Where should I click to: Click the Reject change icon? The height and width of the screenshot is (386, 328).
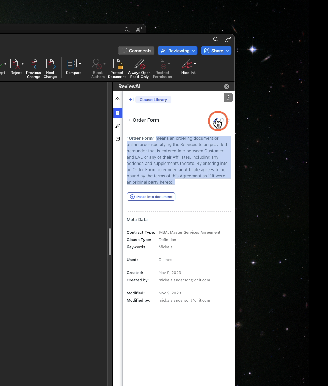(15, 64)
